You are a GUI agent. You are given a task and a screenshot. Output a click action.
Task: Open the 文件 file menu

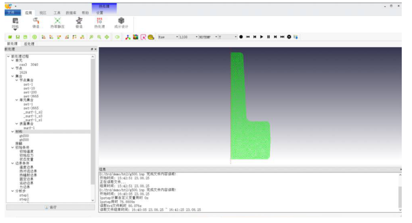[x=13, y=13]
